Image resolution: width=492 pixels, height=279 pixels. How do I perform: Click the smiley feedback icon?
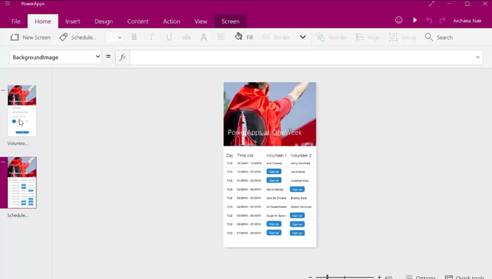[x=399, y=20]
